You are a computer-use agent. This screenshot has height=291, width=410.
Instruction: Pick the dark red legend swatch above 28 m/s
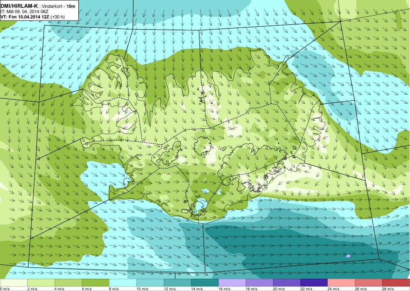point(396,283)
